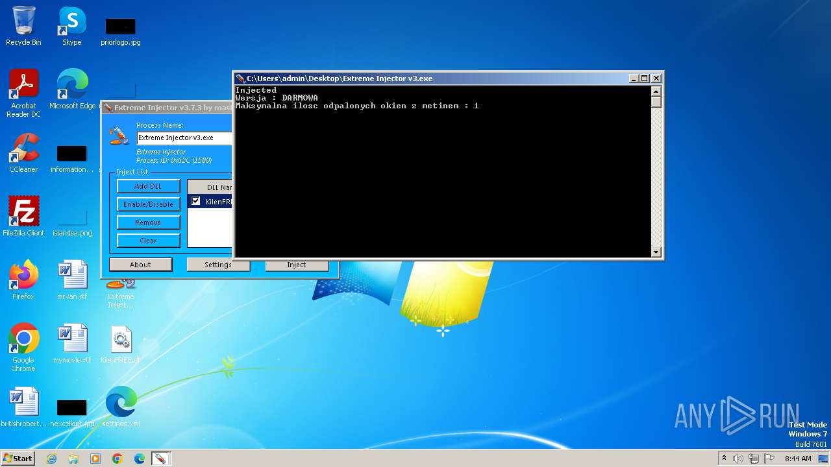Open settings.xml desktop file

click(121, 407)
